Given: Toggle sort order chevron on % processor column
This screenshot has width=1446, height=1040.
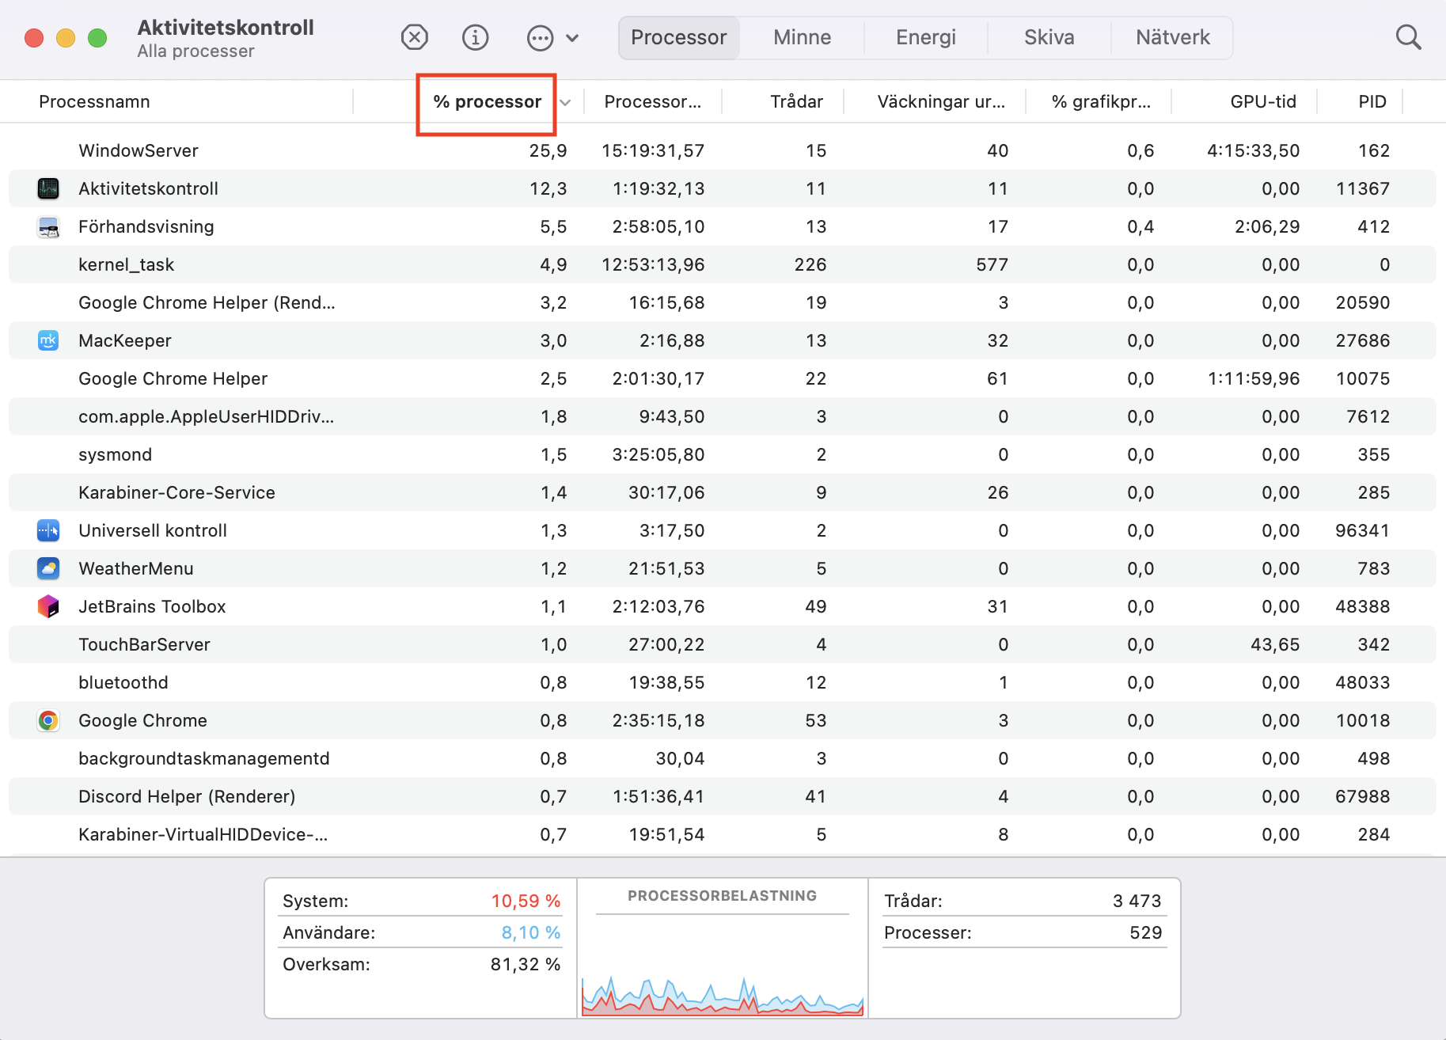Looking at the screenshot, I should coord(565,102).
